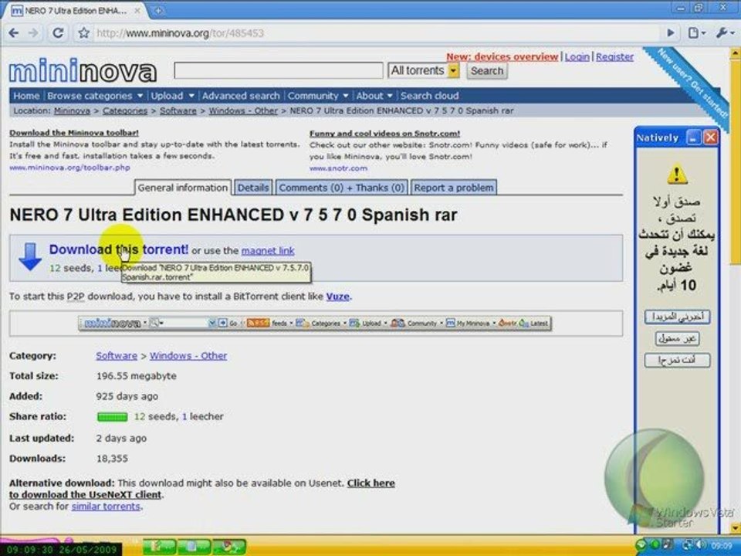Select the NERO 7 browser tab
Viewport: 741px width, 556px height.
tap(76, 10)
